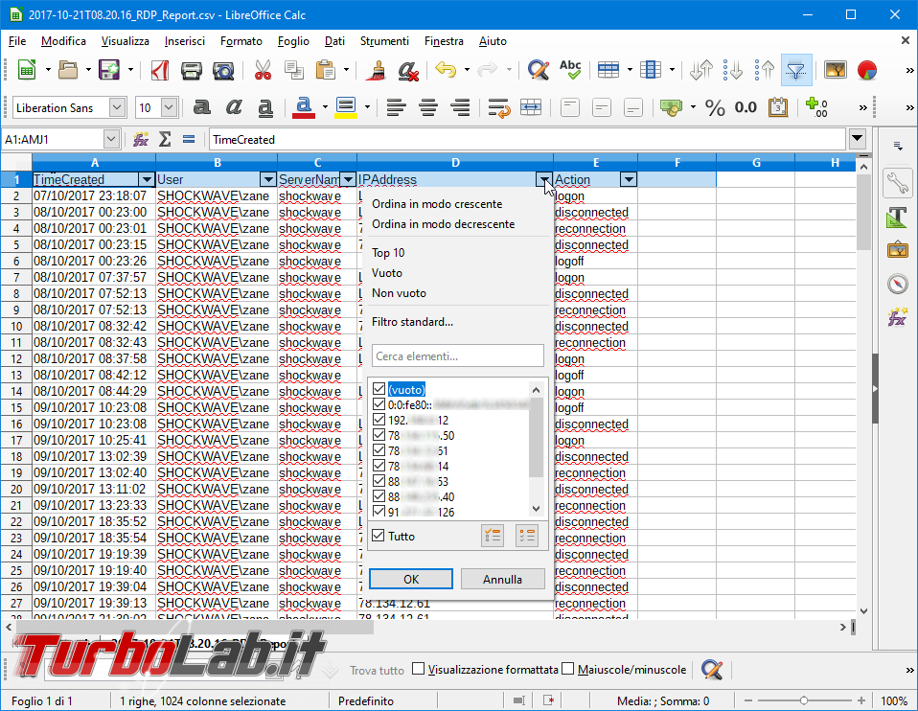Enable Visualizzazione formattata checkbox
The height and width of the screenshot is (711, 918).
pyautogui.click(x=418, y=669)
